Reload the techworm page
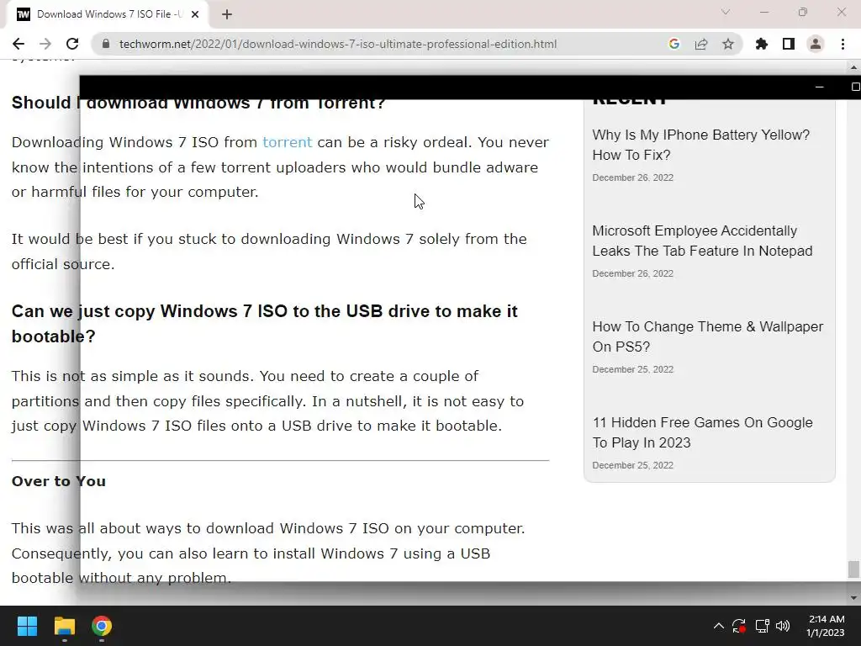Image resolution: width=861 pixels, height=646 pixels. [x=72, y=44]
